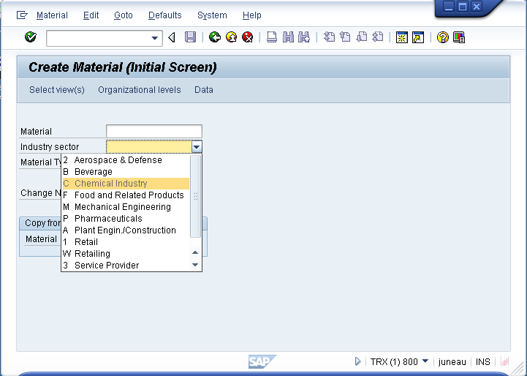The height and width of the screenshot is (376, 527).
Task: Click the Customize local layout icon
Action: tap(459, 37)
